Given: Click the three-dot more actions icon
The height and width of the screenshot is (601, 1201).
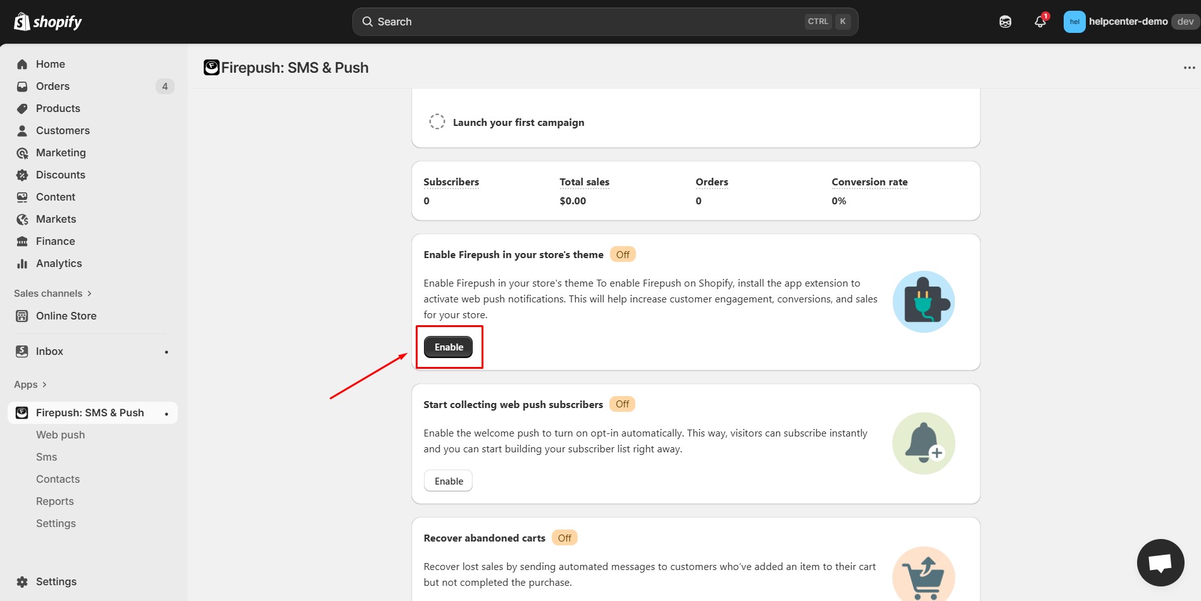Looking at the screenshot, I should point(1189,68).
